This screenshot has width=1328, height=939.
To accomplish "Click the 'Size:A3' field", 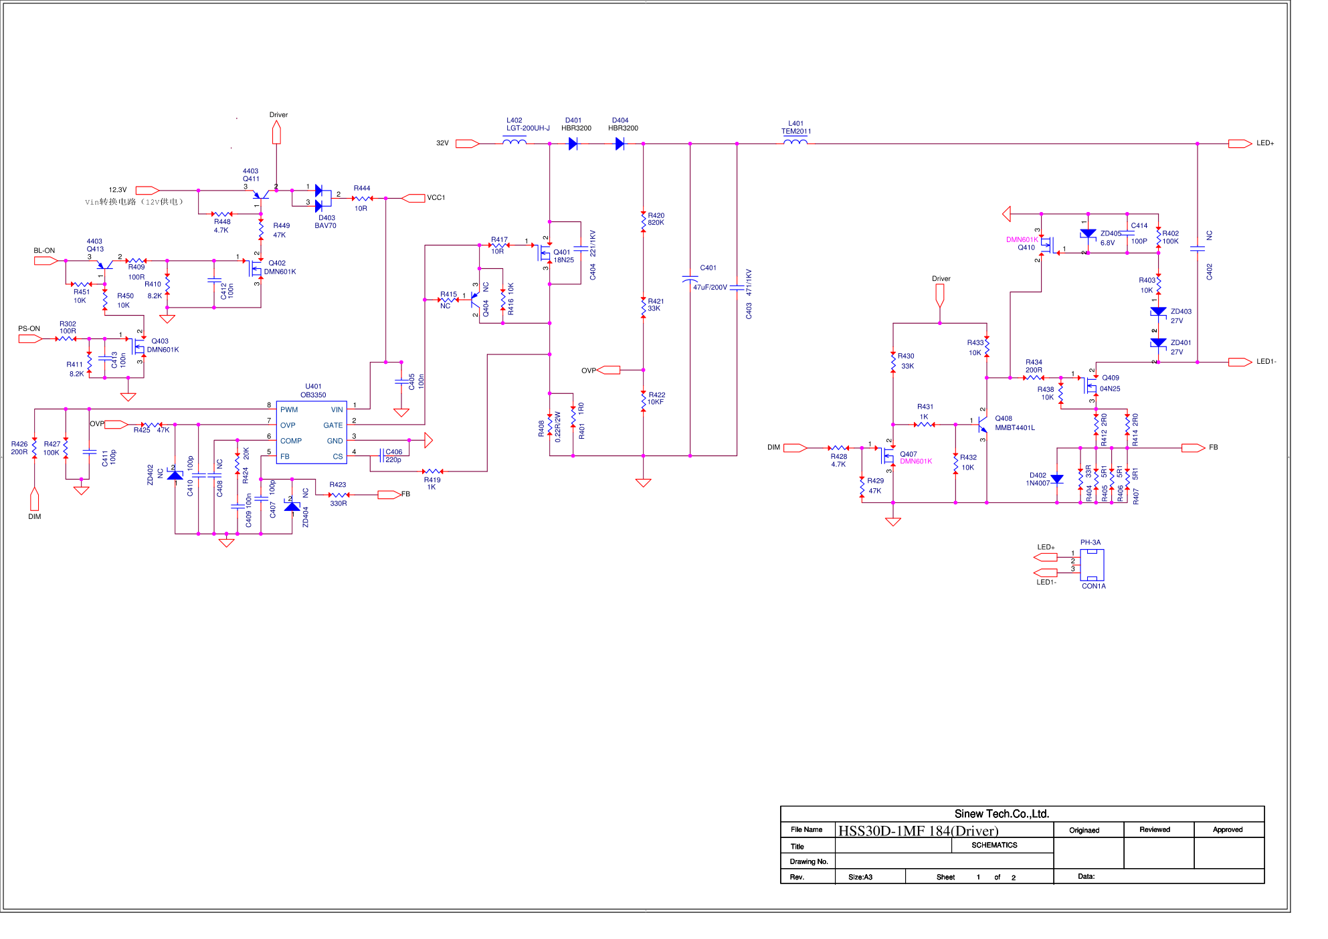I will point(860,877).
